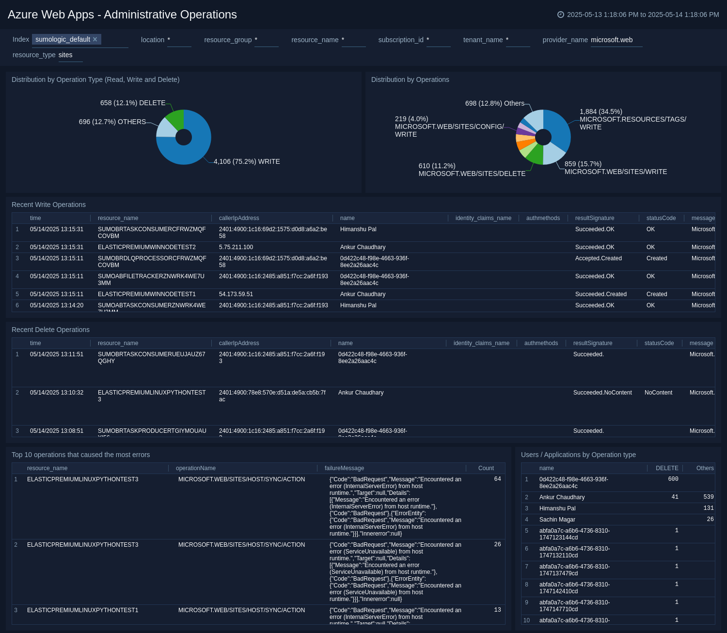The image size is (727, 633).
Task: Click ELASTICPREMIUMLINUXPYTHONTEST1 in errors table
Action: click(x=83, y=610)
